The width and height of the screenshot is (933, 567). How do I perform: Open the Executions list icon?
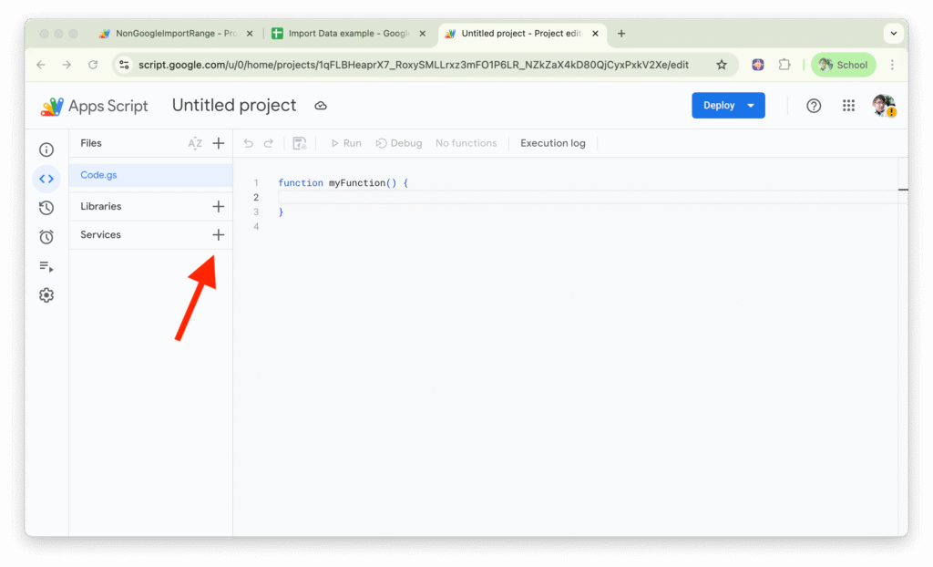click(x=46, y=266)
